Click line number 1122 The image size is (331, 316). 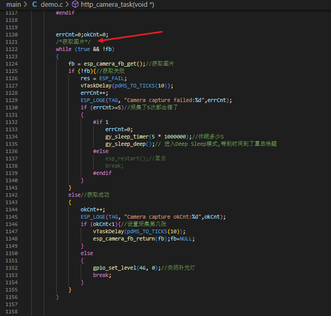click(11, 49)
